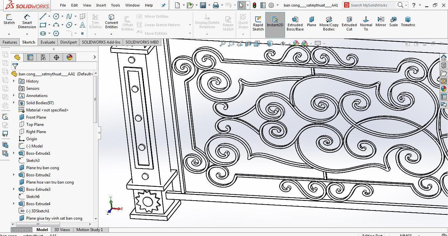This screenshot has height=236, width=448.
Task: Click the Print icon
Action: click(x=216, y=5)
